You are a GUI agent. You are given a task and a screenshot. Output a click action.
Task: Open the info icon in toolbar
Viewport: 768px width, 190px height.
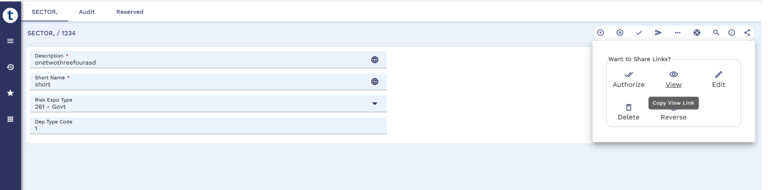tap(732, 33)
